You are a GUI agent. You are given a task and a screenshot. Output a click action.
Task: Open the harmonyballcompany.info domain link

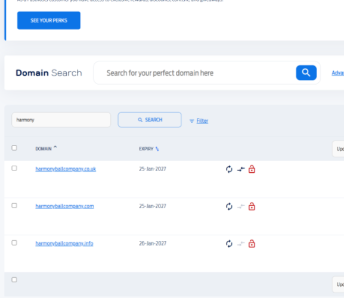[64, 244]
